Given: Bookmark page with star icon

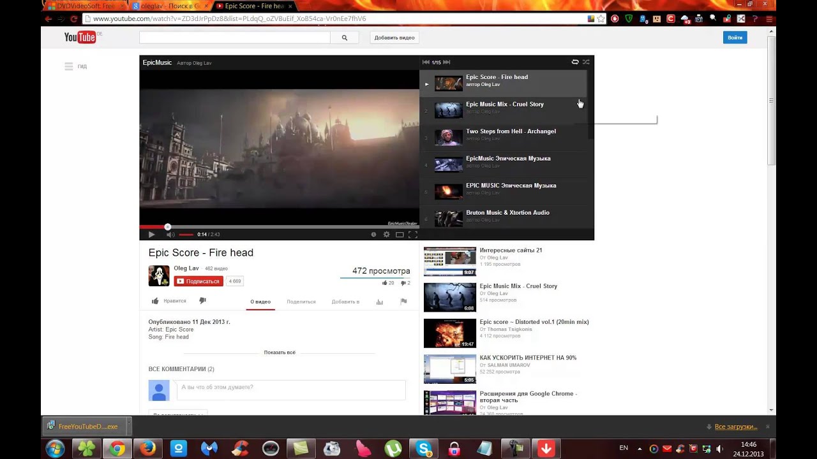Looking at the screenshot, I should coord(601,19).
